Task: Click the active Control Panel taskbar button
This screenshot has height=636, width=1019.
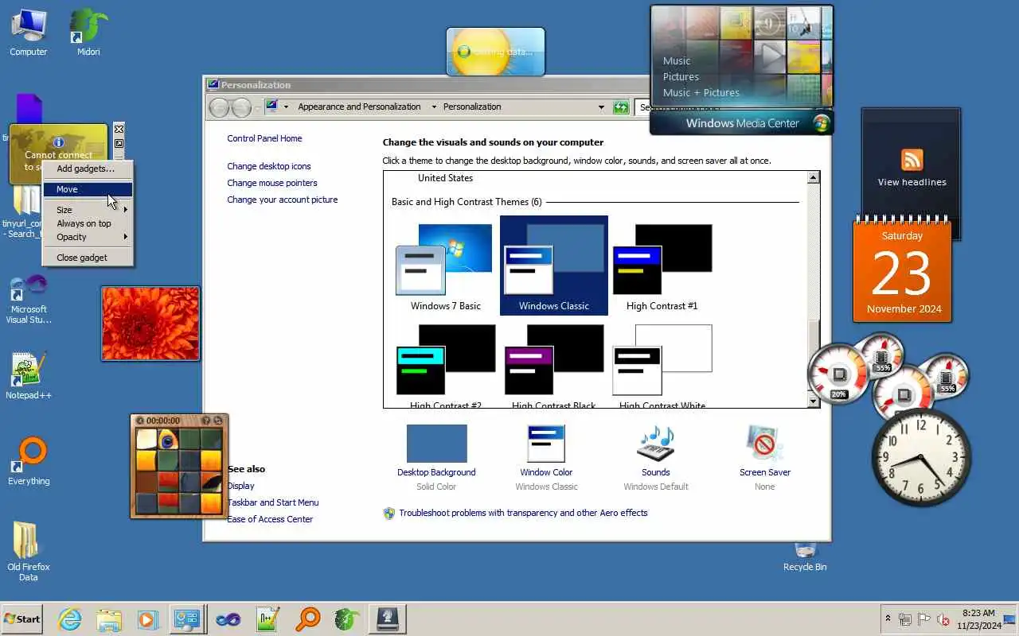Action: coord(187,619)
